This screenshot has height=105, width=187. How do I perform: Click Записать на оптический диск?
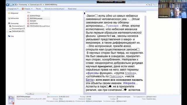[54, 9]
